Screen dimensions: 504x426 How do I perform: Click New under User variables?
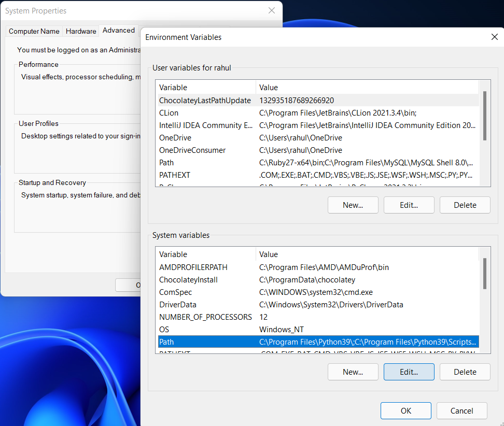tap(353, 205)
